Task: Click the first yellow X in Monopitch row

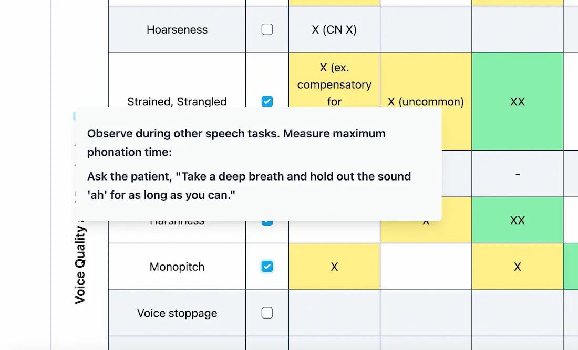Action: (334, 267)
